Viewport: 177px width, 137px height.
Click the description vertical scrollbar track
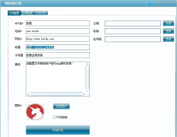pos(88,77)
